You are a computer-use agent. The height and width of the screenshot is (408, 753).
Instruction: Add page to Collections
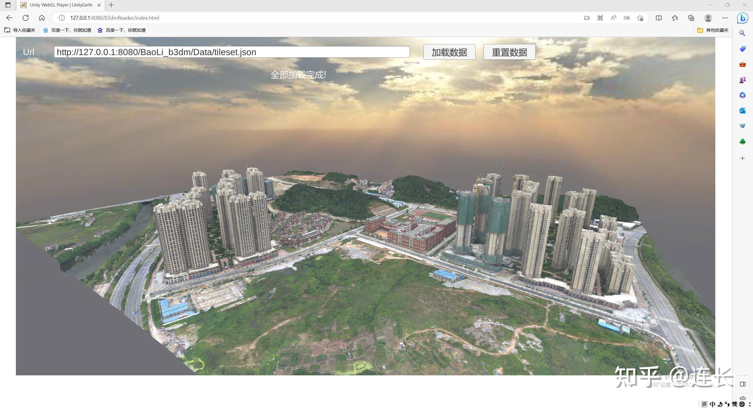point(691,18)
